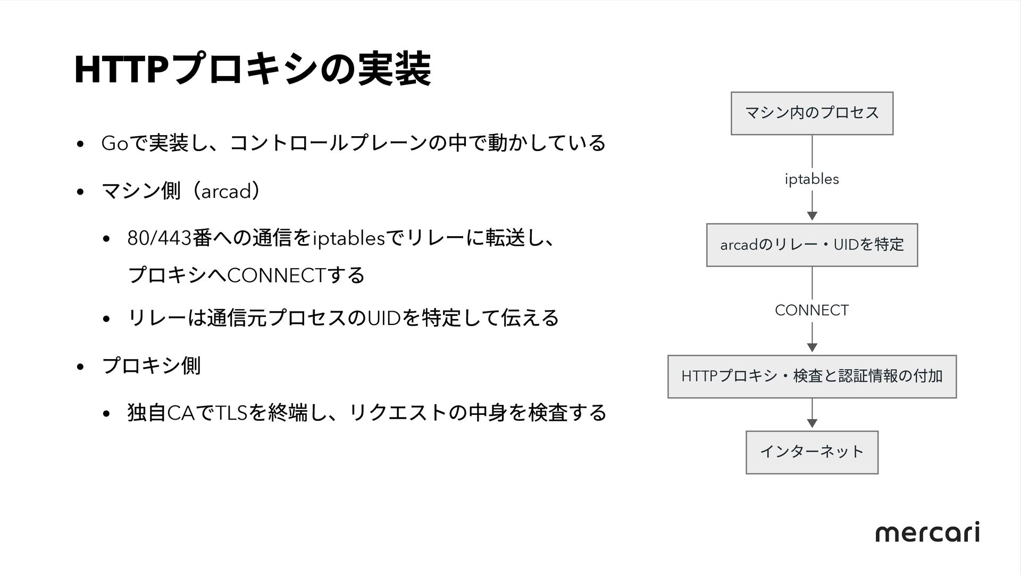Select the リレーは通信元プロセスのUID bullet
The height and width of the screenshot is (575, 1021).
point(344,318)
